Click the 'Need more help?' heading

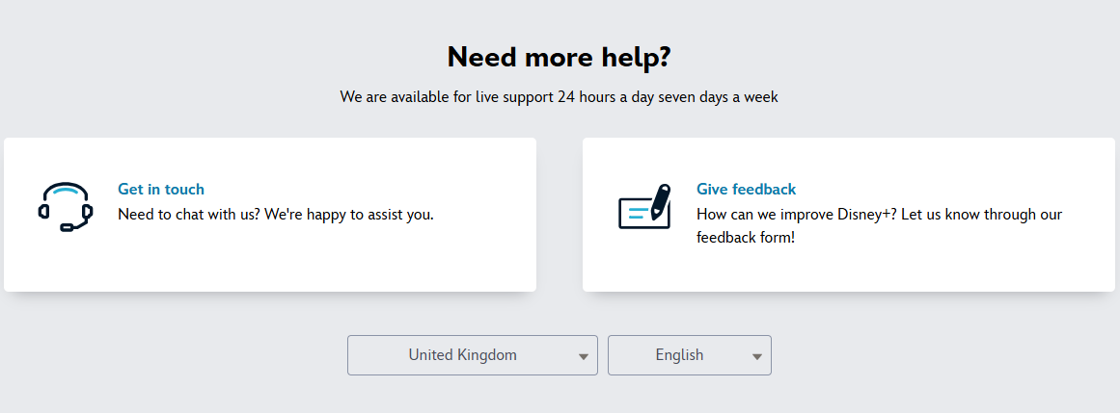pos(560,57)
